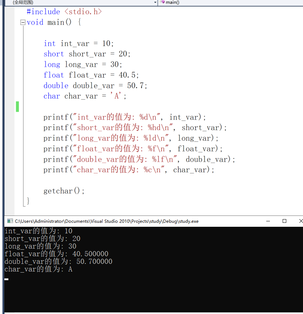Click the console title bar path text

(107, 221)
